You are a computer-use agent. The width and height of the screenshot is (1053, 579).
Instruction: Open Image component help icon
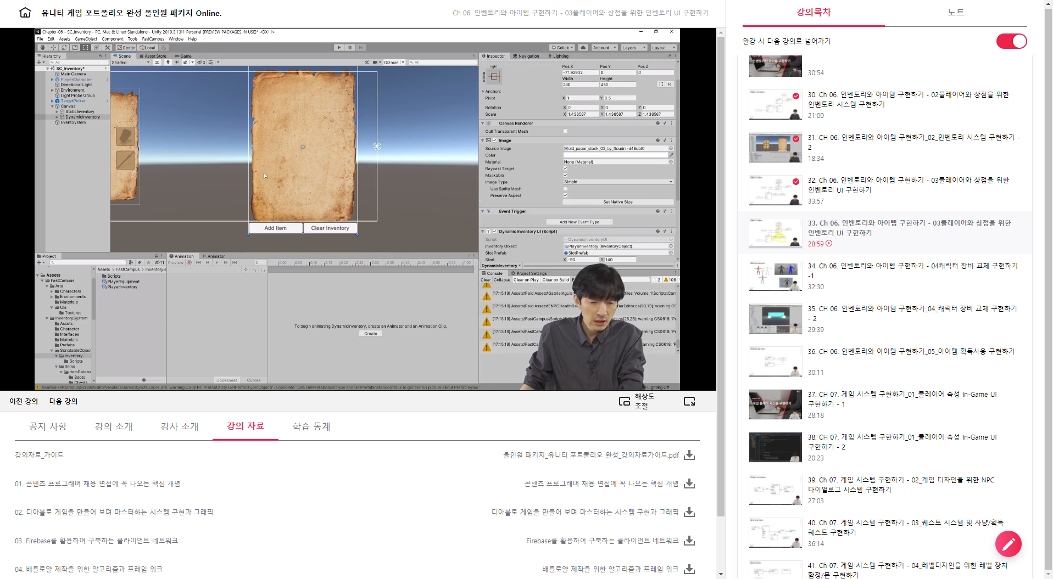(658, 140)
